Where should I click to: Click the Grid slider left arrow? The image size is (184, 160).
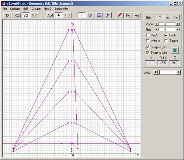(156, 29)
